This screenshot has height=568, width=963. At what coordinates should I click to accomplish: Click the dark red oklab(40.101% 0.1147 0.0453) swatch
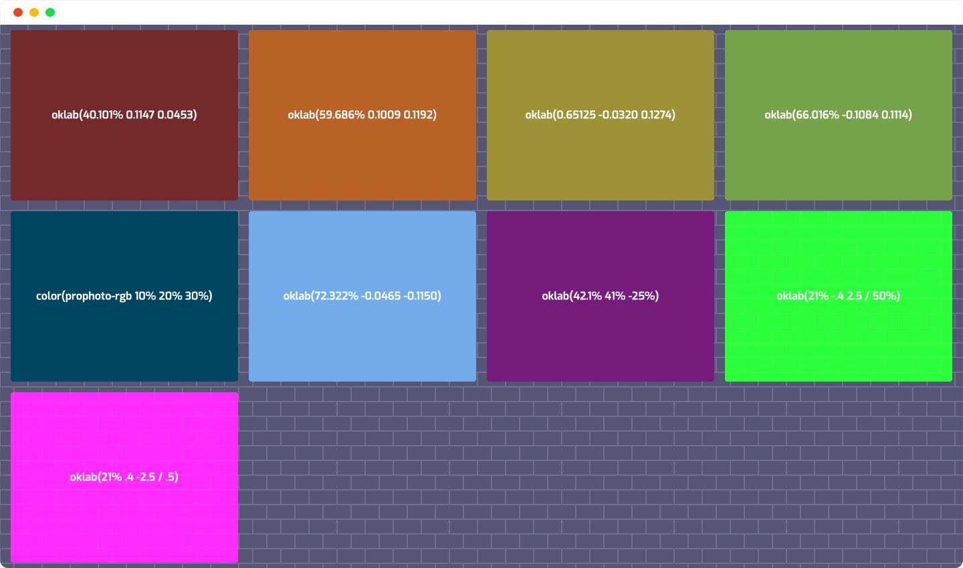pyautogui.click(x=124, y=115)
